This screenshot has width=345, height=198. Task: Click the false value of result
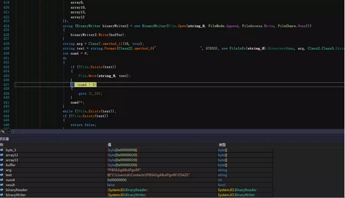(111, 185)
